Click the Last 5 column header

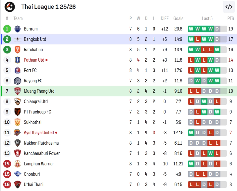tap(207, 18)
